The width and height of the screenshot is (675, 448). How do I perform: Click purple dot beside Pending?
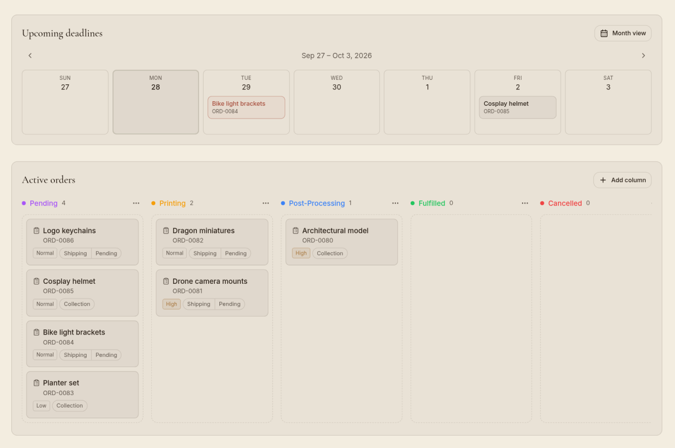24,203
